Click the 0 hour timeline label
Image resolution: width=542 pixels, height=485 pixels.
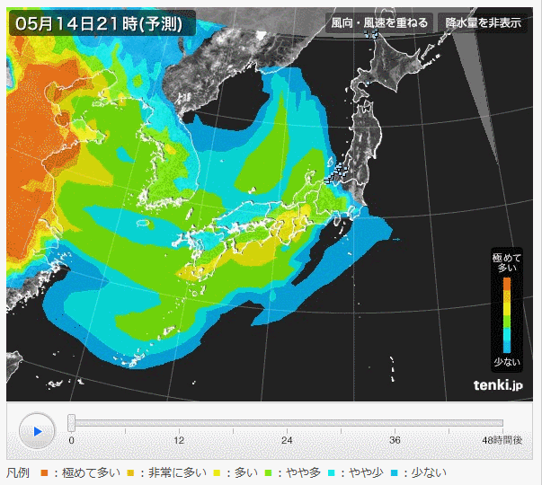pos(72,440)
